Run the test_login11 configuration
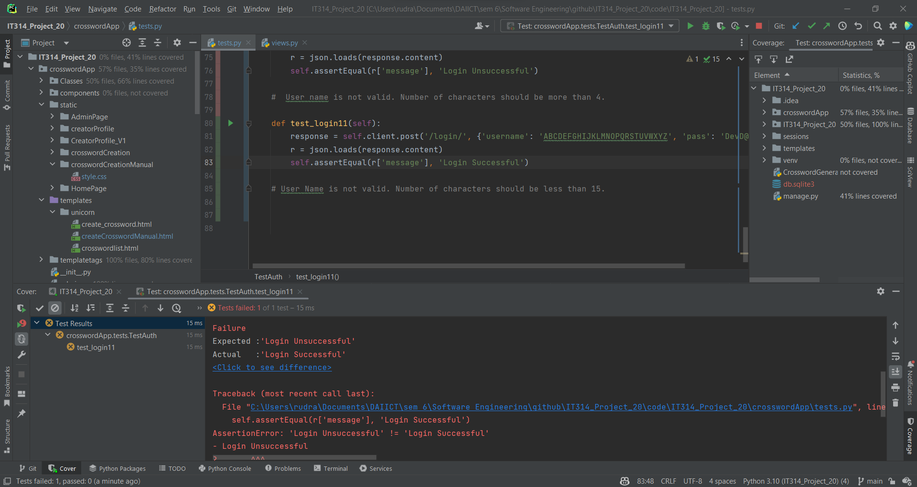This screenshot has width=917, height=487. tap(690, 26)
